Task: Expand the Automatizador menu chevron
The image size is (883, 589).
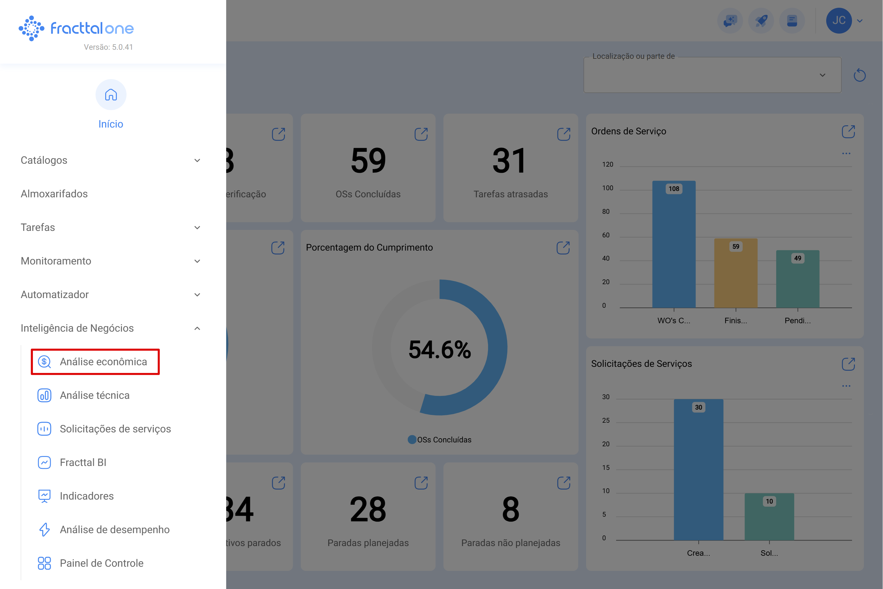Action: point(197,295)
